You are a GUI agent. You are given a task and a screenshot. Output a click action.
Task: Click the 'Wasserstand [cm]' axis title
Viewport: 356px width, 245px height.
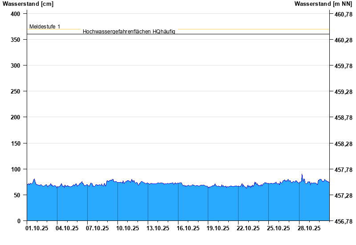(x=28, y=4)
